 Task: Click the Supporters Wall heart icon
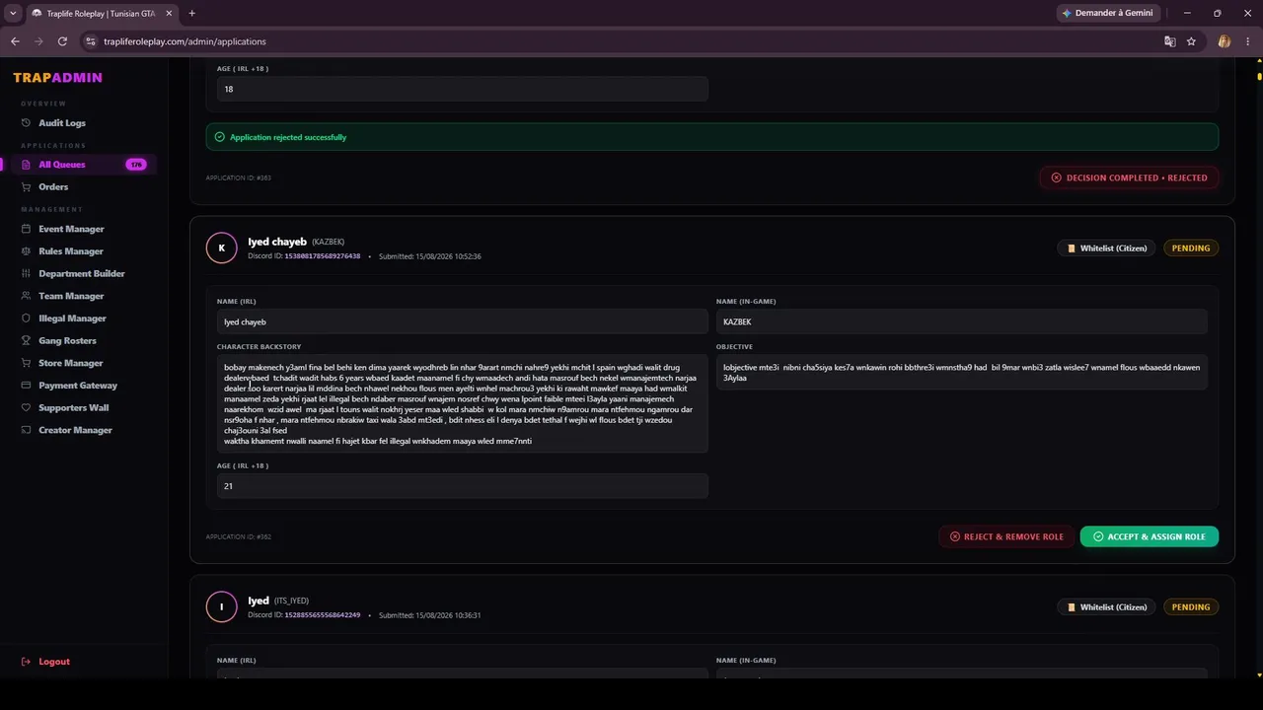tap(27, 408)
